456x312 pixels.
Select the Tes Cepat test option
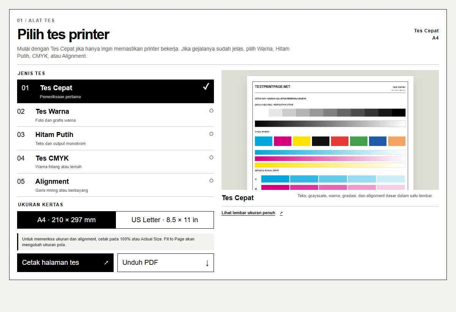point(116,91)
